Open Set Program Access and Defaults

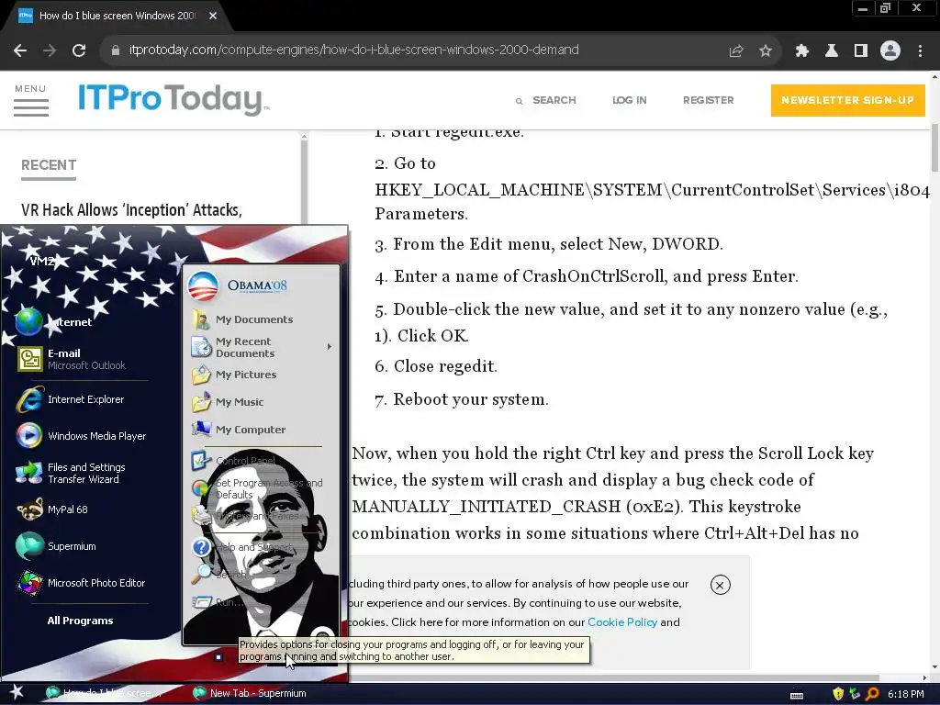point(258,488)
